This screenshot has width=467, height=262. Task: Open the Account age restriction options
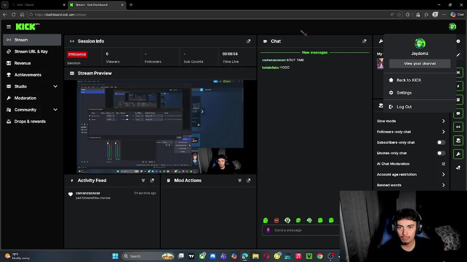tap(411, 174)
